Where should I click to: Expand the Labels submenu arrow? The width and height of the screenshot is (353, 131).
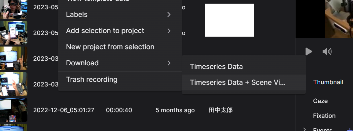click(169, 15)
